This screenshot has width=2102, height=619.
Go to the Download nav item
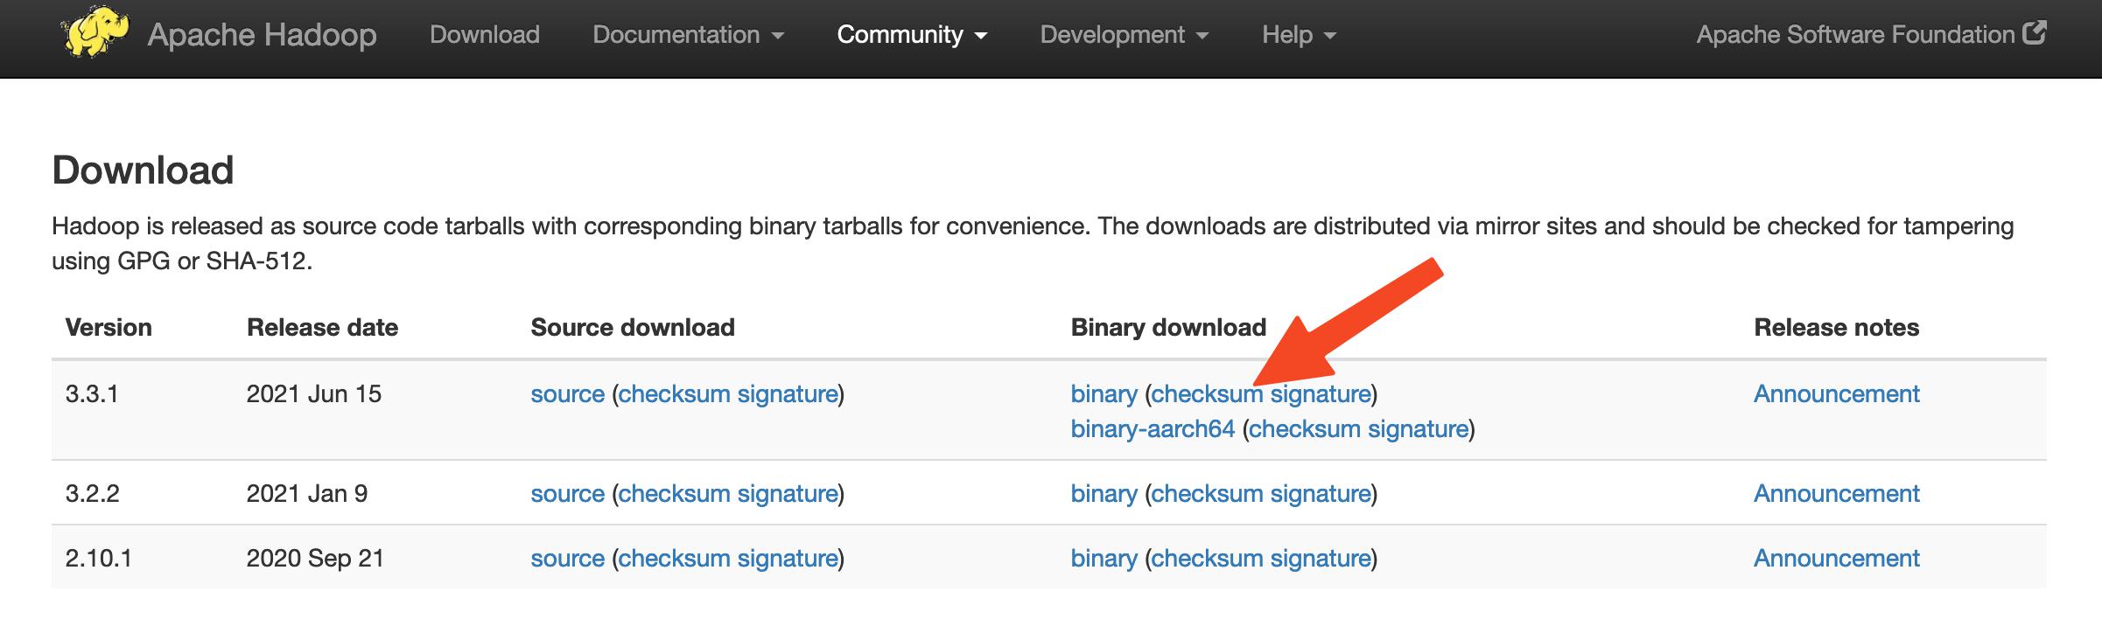[485, 35]
